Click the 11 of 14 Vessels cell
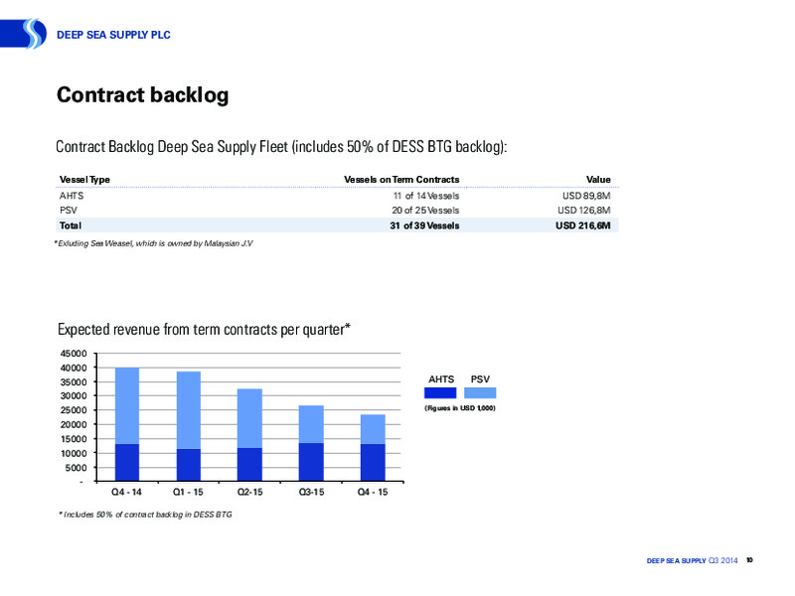 (x=426, y=196)
